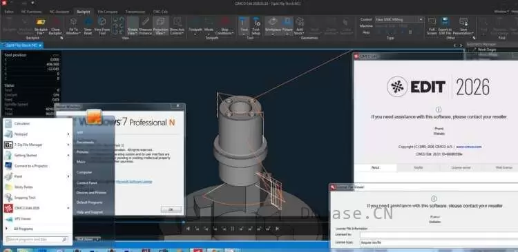Switch to the CNC-Calc ribbon tab
The width and height of the screenshot is (518, 252).
[x=160, y=12]
